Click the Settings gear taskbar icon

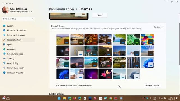121,98
